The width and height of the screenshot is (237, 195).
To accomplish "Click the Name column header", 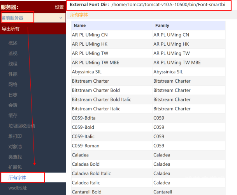I will pos(80,25).
